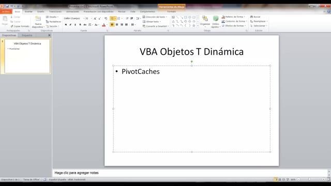Increase list indent level icon

(132, 19)
